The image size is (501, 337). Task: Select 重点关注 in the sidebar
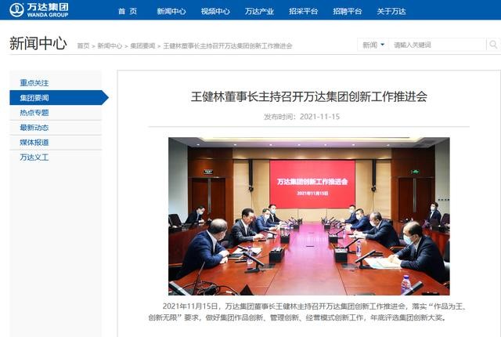click(34, 83)
